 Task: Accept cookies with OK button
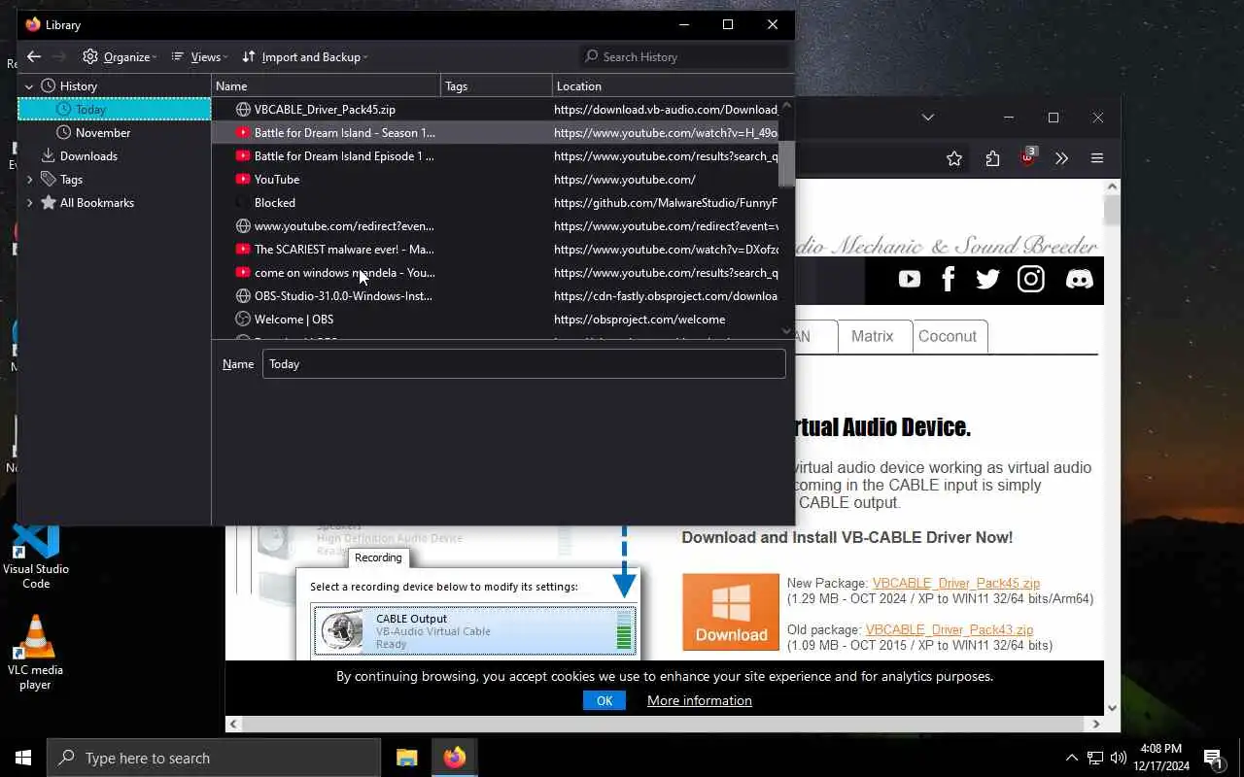(605, 700)
